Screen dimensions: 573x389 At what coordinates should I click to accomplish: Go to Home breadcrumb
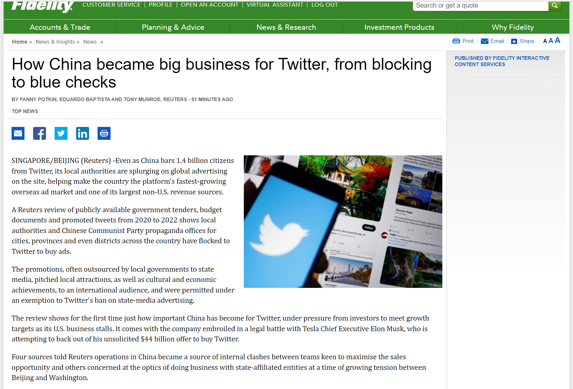click(x=20, y=42)
